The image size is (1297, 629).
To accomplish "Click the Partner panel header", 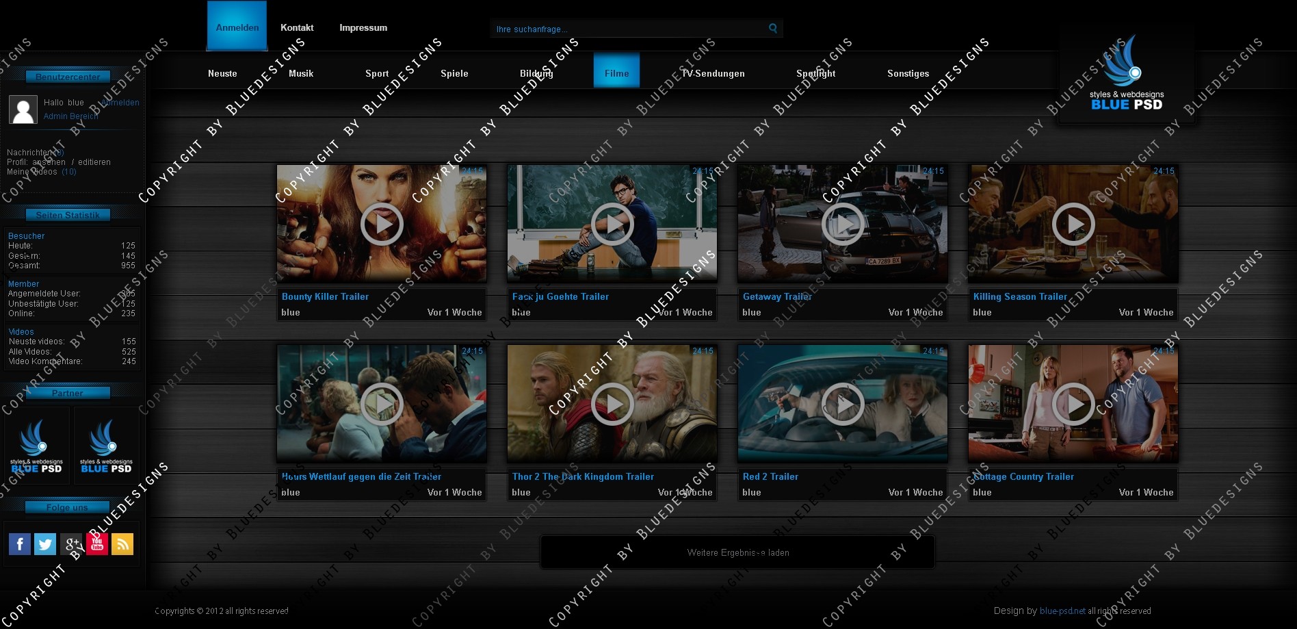I will click(x=68, y=393).
